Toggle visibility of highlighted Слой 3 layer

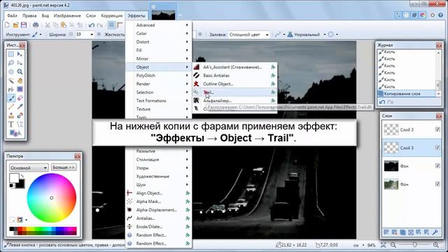pos(437,148)
